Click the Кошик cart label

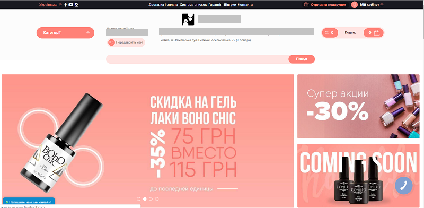[350, 33]
